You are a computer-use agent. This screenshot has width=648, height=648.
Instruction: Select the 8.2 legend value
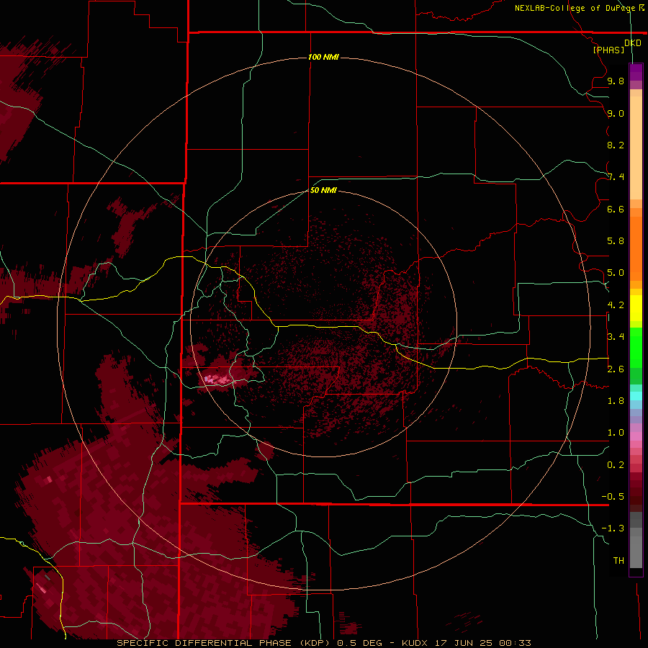pos(616,145)
